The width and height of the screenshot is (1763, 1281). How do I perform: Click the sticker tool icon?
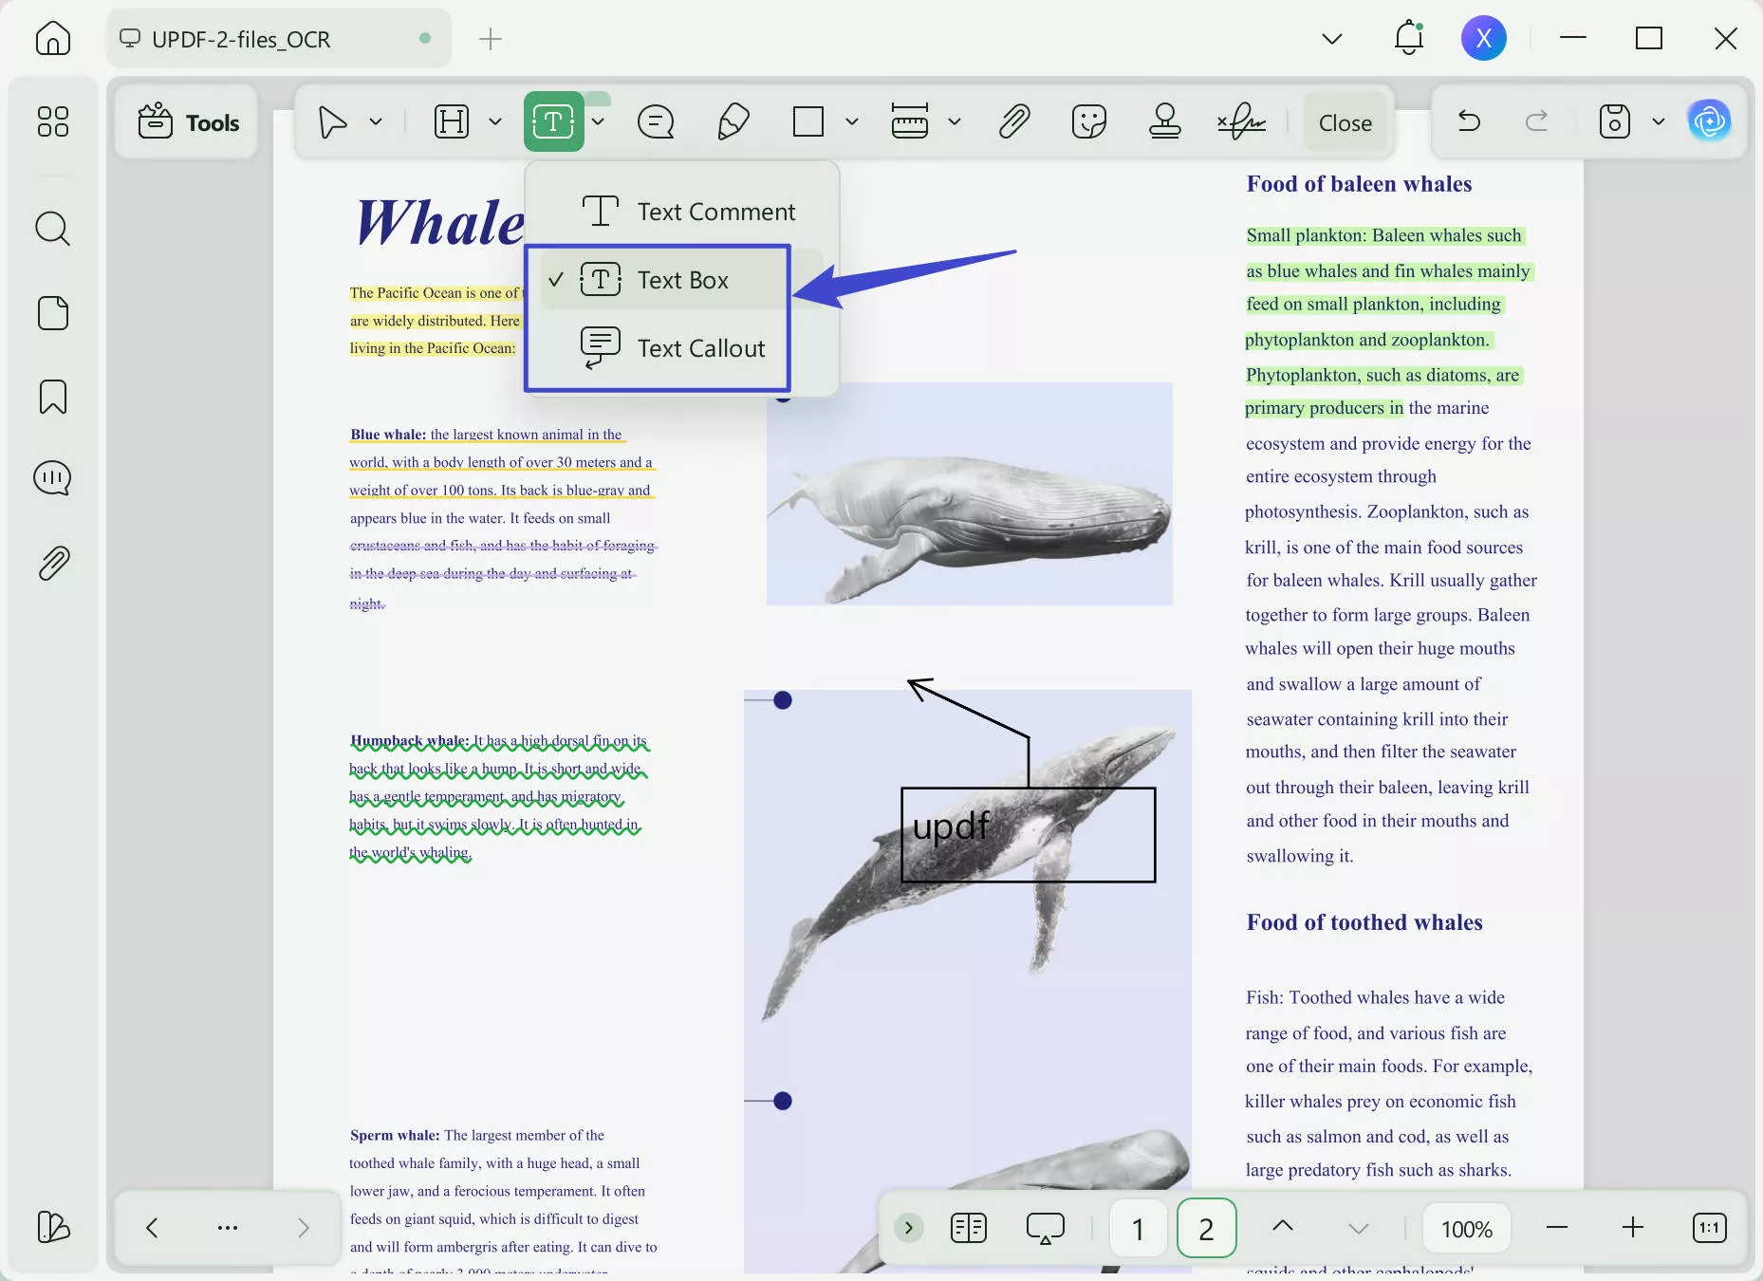(1088, 121)
